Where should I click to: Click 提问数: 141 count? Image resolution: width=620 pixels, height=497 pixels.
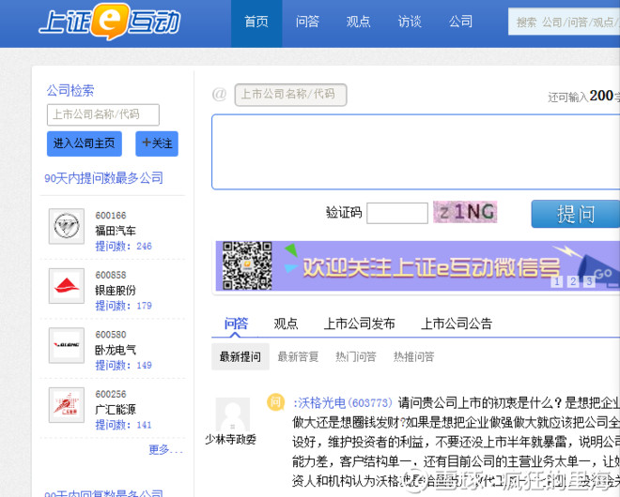click(x=123, y=425)
